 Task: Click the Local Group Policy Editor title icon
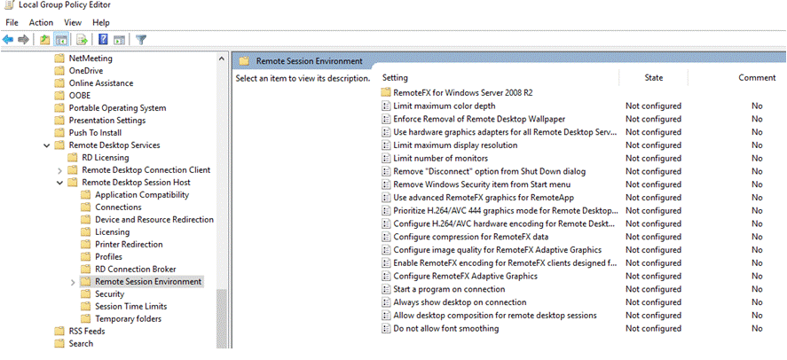[9, 5]
